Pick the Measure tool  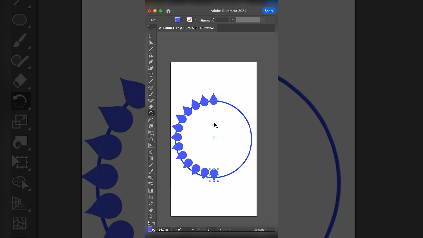[151, 165]
